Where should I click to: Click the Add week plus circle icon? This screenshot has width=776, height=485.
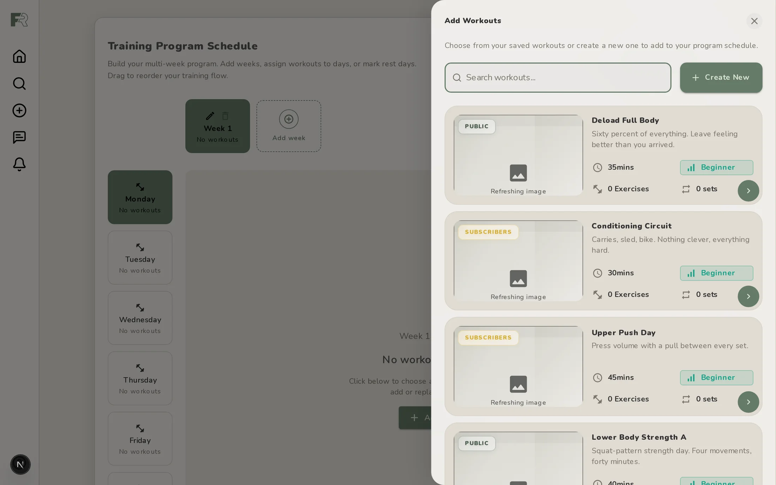click(x=289, y=119)
